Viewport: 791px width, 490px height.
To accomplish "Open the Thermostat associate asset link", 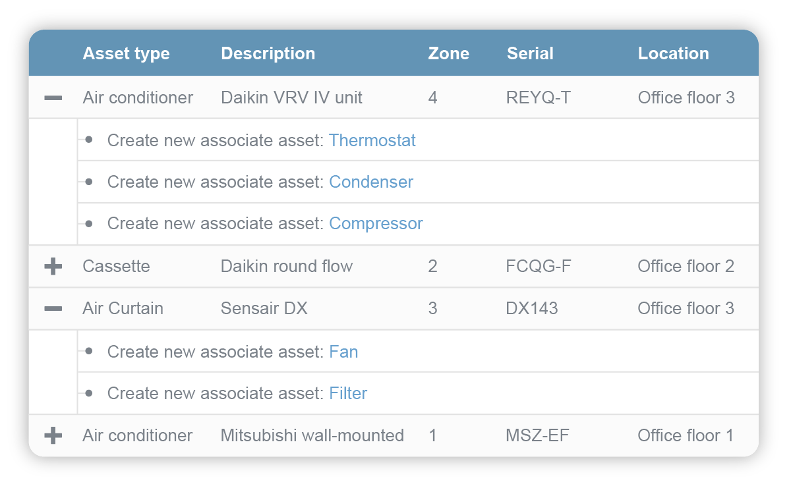I will click(372, 140).
